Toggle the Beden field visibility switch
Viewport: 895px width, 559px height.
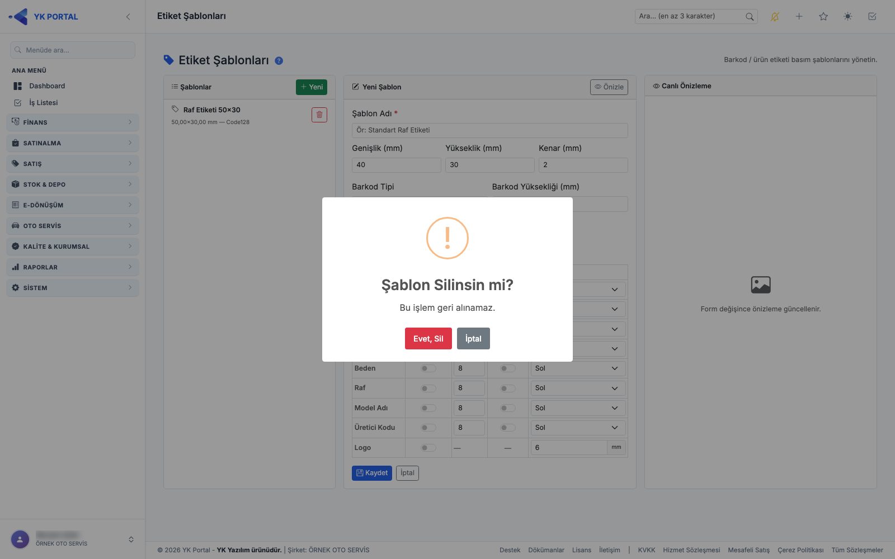[428, 368]
